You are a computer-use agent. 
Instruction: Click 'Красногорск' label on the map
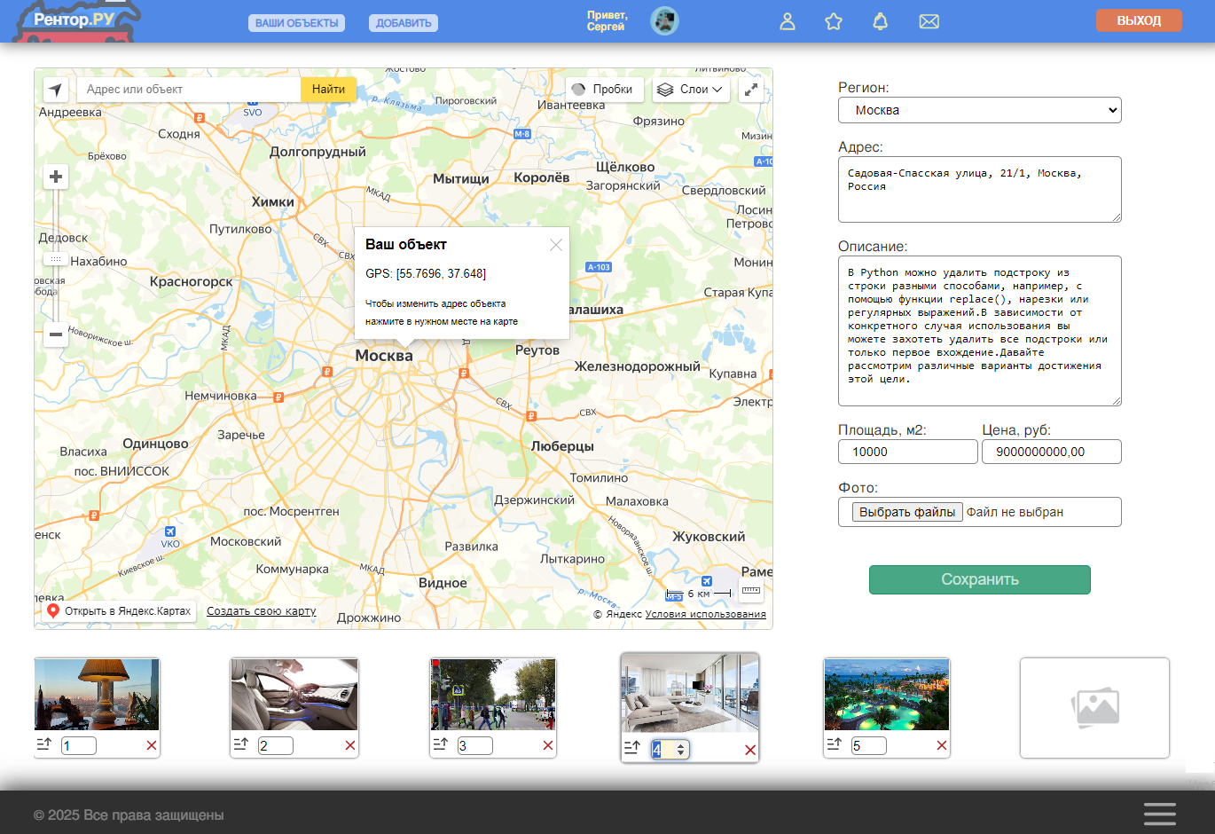click(x=192, y=282)
